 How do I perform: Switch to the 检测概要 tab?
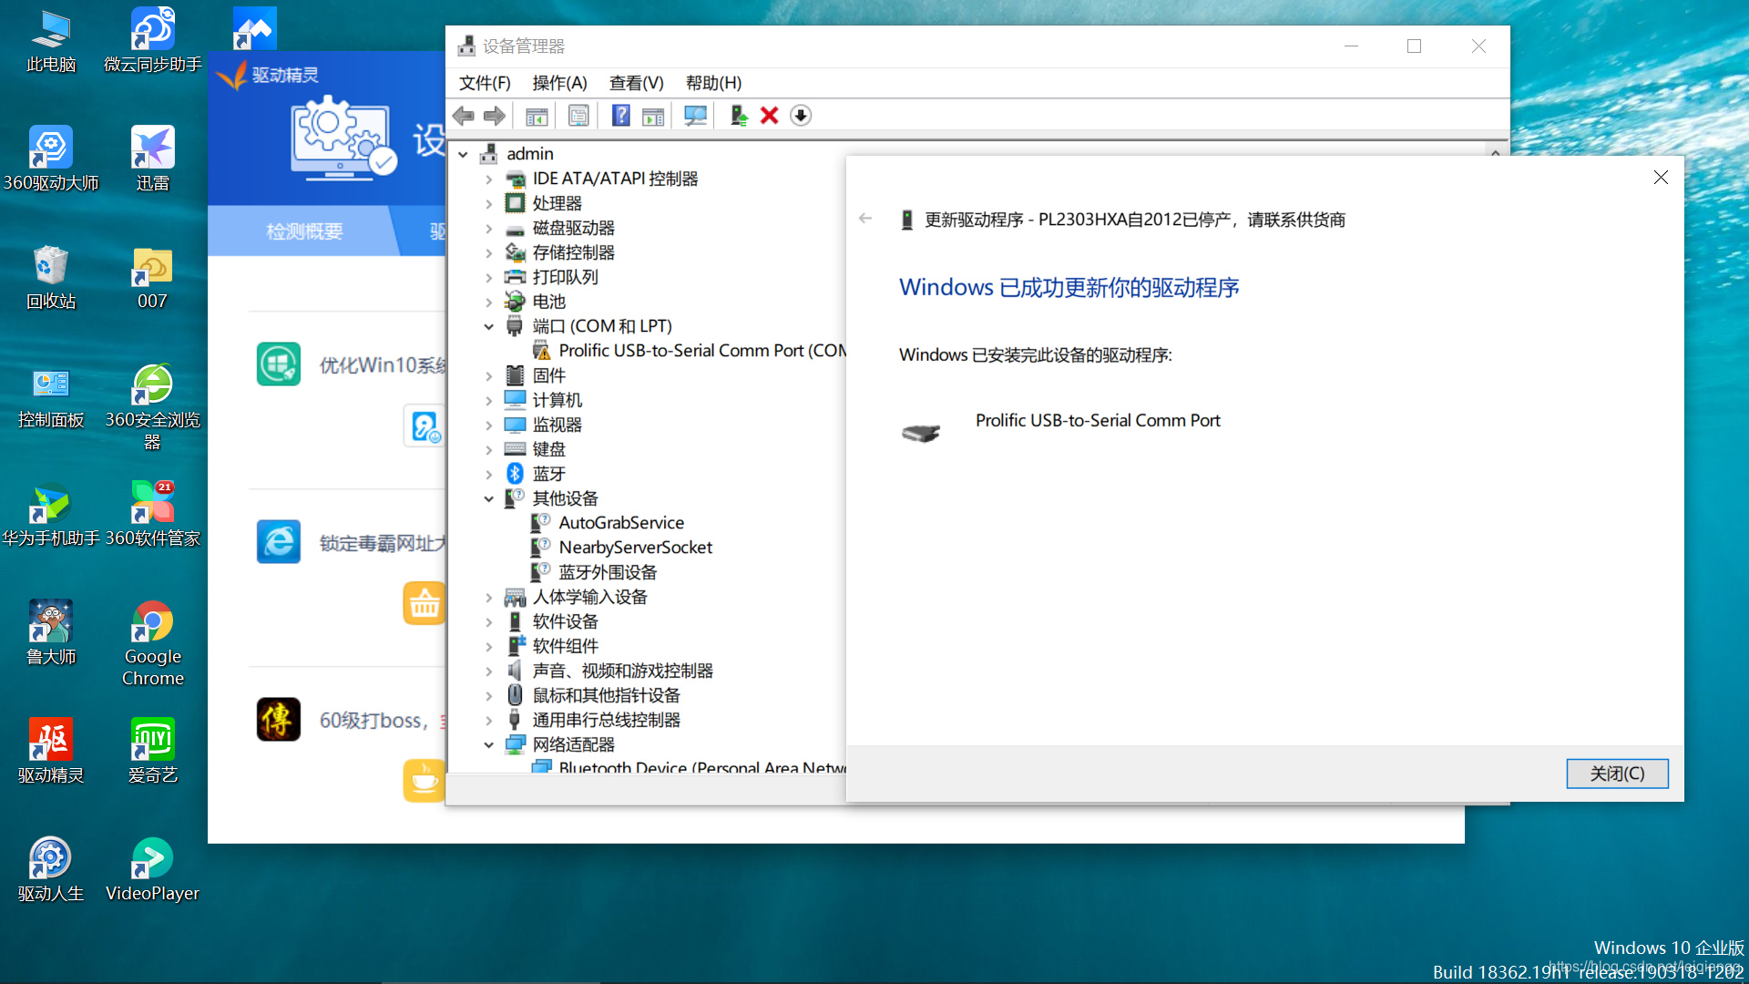click(x=304, y=231)
